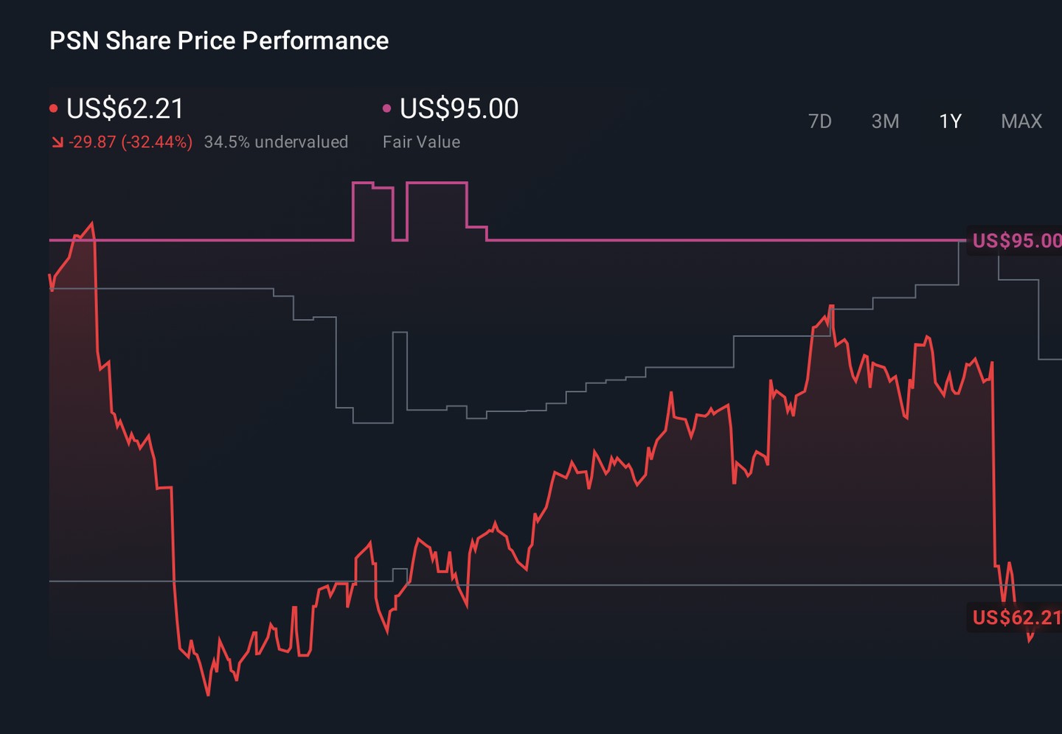Show the MAX time range
Image resolution: width=1062 pixels, height=734 pixels.
coord(1021,121)
